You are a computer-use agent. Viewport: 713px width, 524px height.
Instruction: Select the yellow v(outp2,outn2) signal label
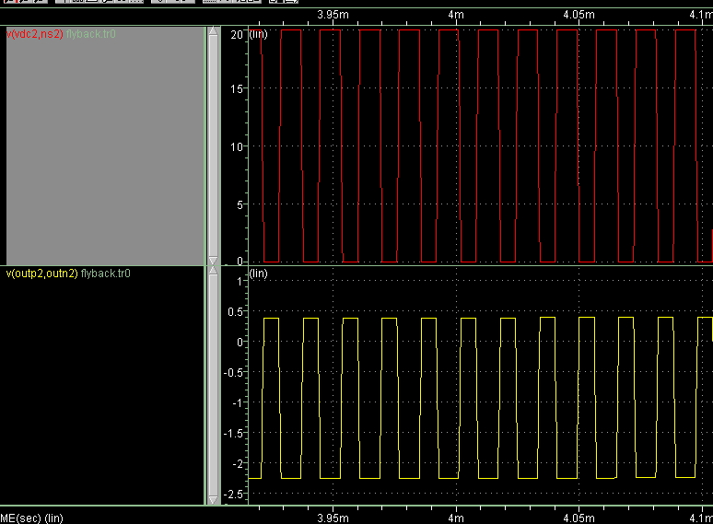click(42, 274)
